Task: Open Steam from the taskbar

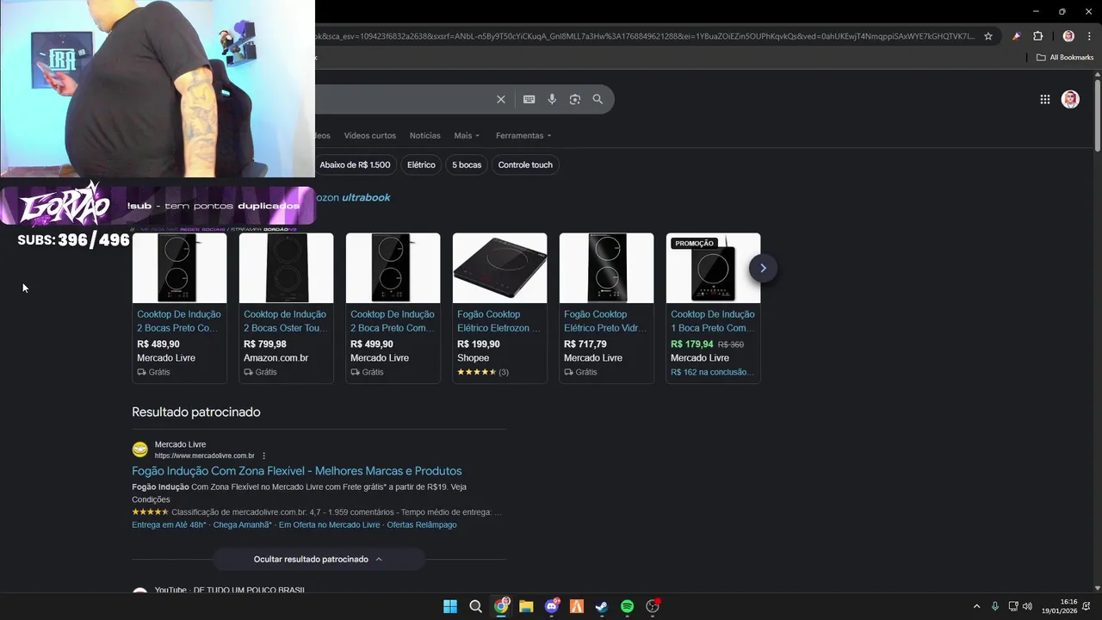Action: pos(602,606)
